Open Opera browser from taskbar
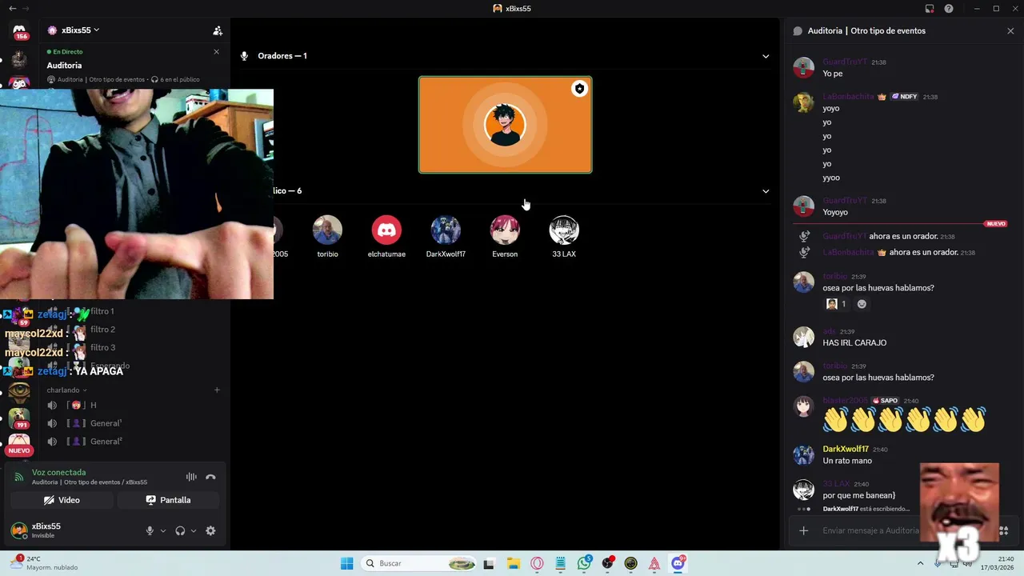This screenshot has width=1024, height=576. tap(537, 564)
